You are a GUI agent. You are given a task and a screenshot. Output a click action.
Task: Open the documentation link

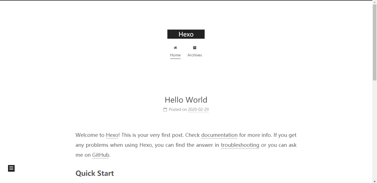219,135
